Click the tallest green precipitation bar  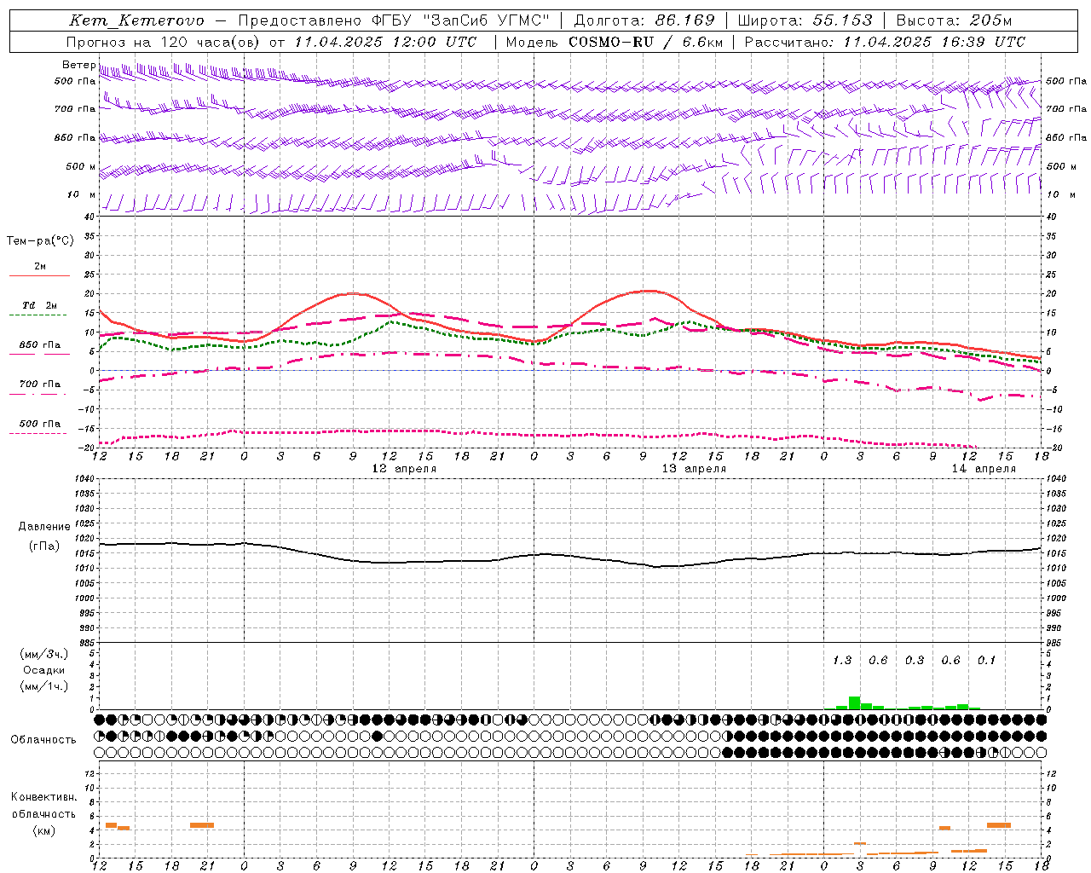coord(854,703)
